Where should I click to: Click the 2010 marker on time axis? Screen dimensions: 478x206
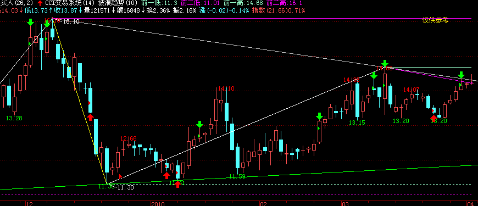158,204
